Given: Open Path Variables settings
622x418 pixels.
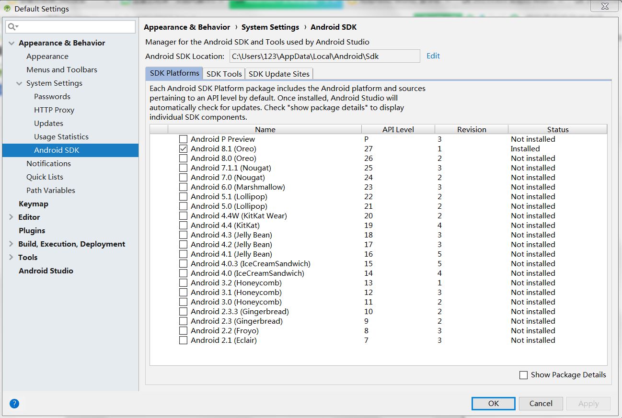Looking at the screenshot, I should point(51,191).
